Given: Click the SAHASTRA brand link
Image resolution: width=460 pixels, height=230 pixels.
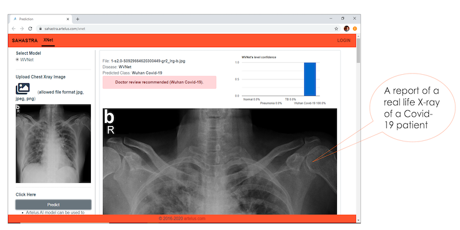Looking at the screenshot, I should pos(25,40).
